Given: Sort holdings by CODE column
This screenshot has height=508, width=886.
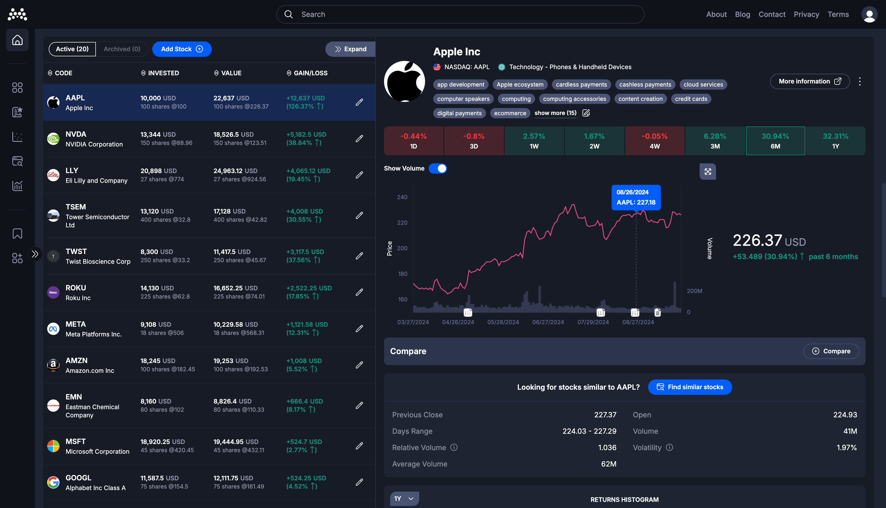Looking at the screenshot, I should tap(60, 73).
